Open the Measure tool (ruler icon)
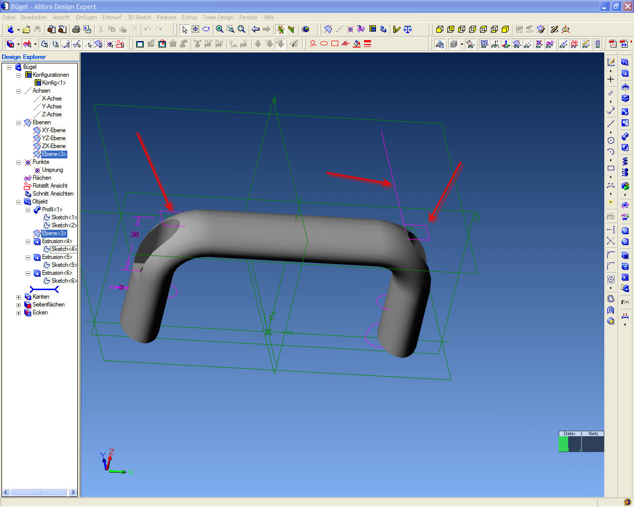Viewport: 634px width, 507px height. (397, 29)
